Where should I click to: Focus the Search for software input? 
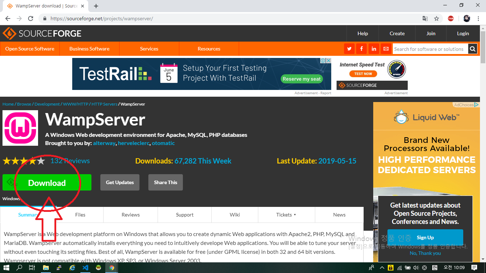click(430, 49)
